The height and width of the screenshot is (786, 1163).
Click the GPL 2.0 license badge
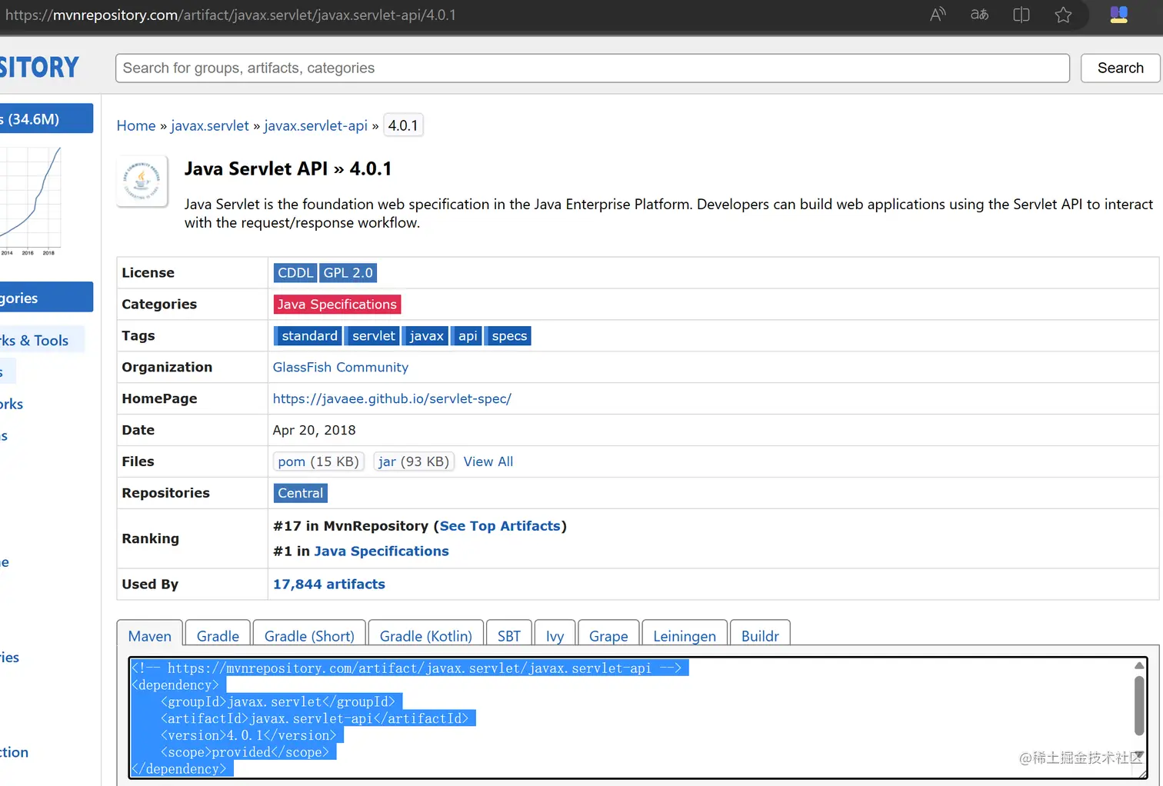348,273
